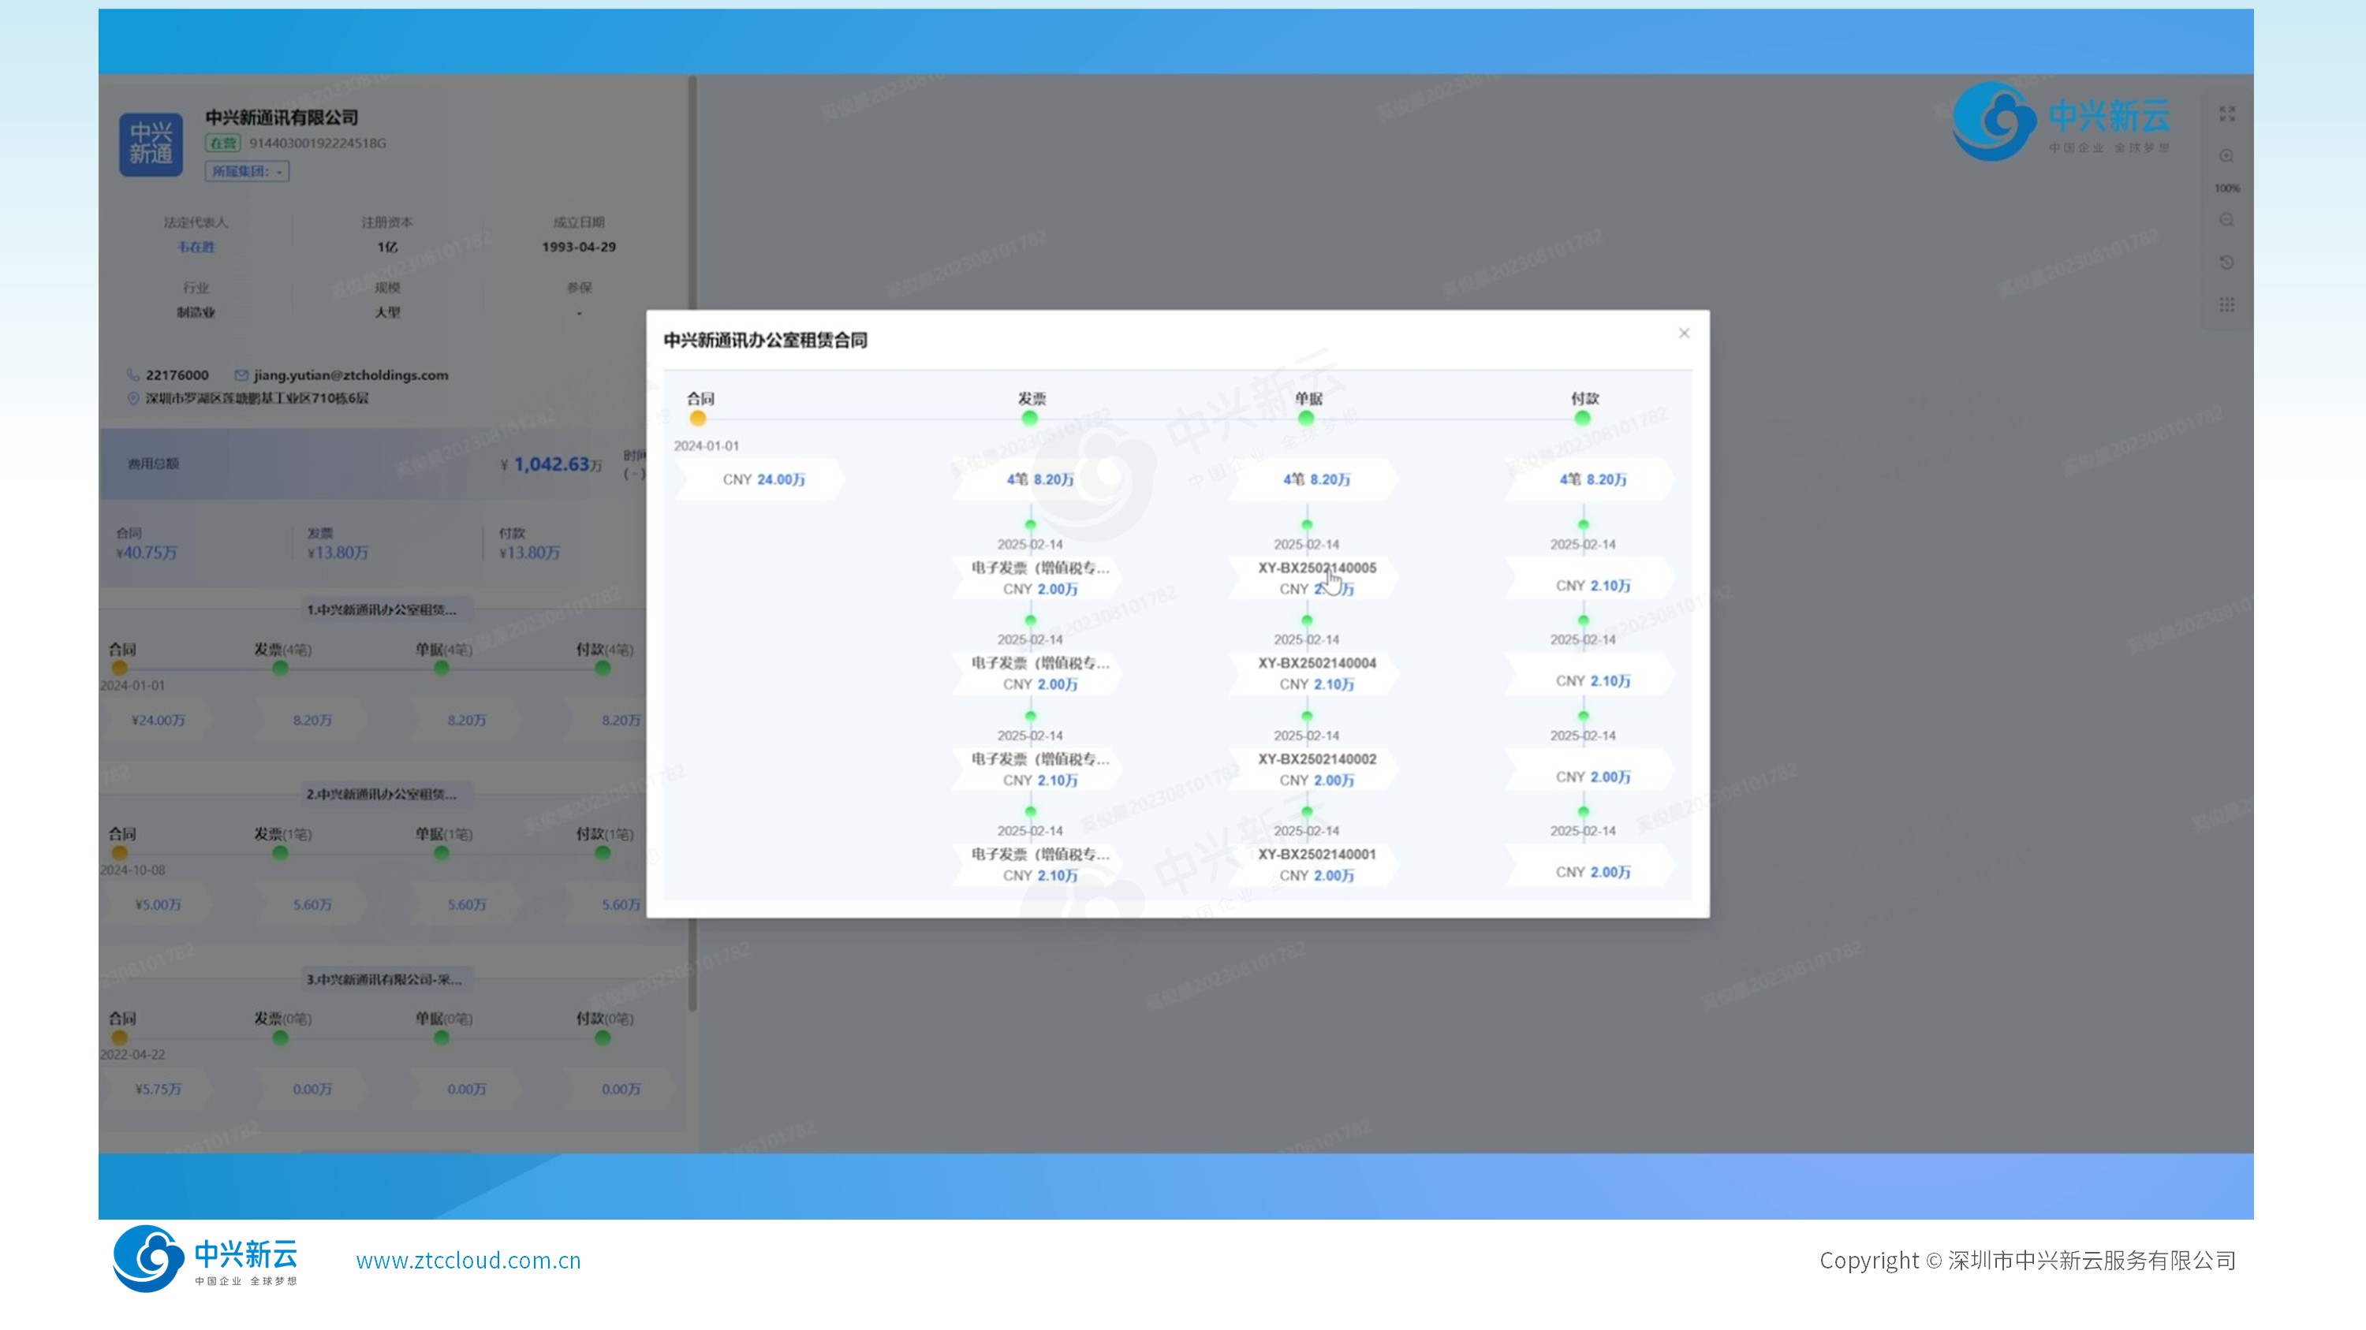The width and height of the screenshot is (2366, 1330).
Task: Click the location pin icon beside the address
Action: [133, 398]
